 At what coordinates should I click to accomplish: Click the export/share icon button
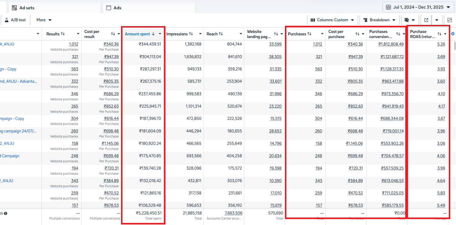[x=426, y=20]
